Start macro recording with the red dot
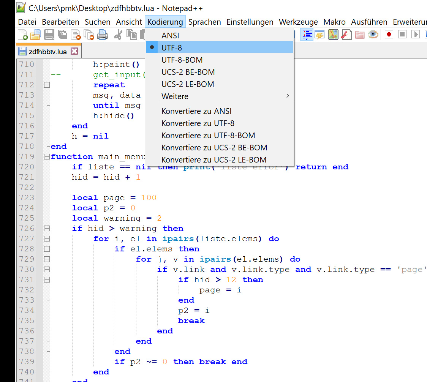The image size is (427, 382). [x=389, y=35]
